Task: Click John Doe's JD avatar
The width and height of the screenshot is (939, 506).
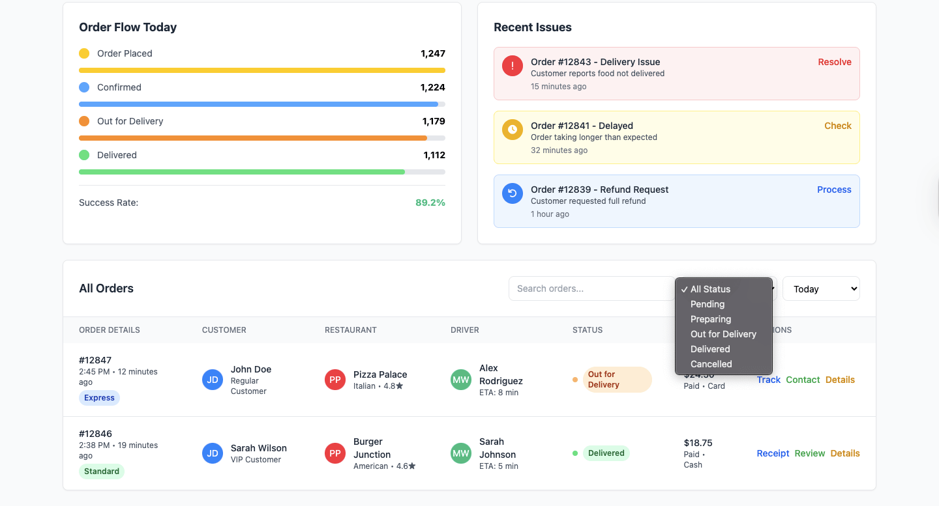Action: tap(213, 380)
